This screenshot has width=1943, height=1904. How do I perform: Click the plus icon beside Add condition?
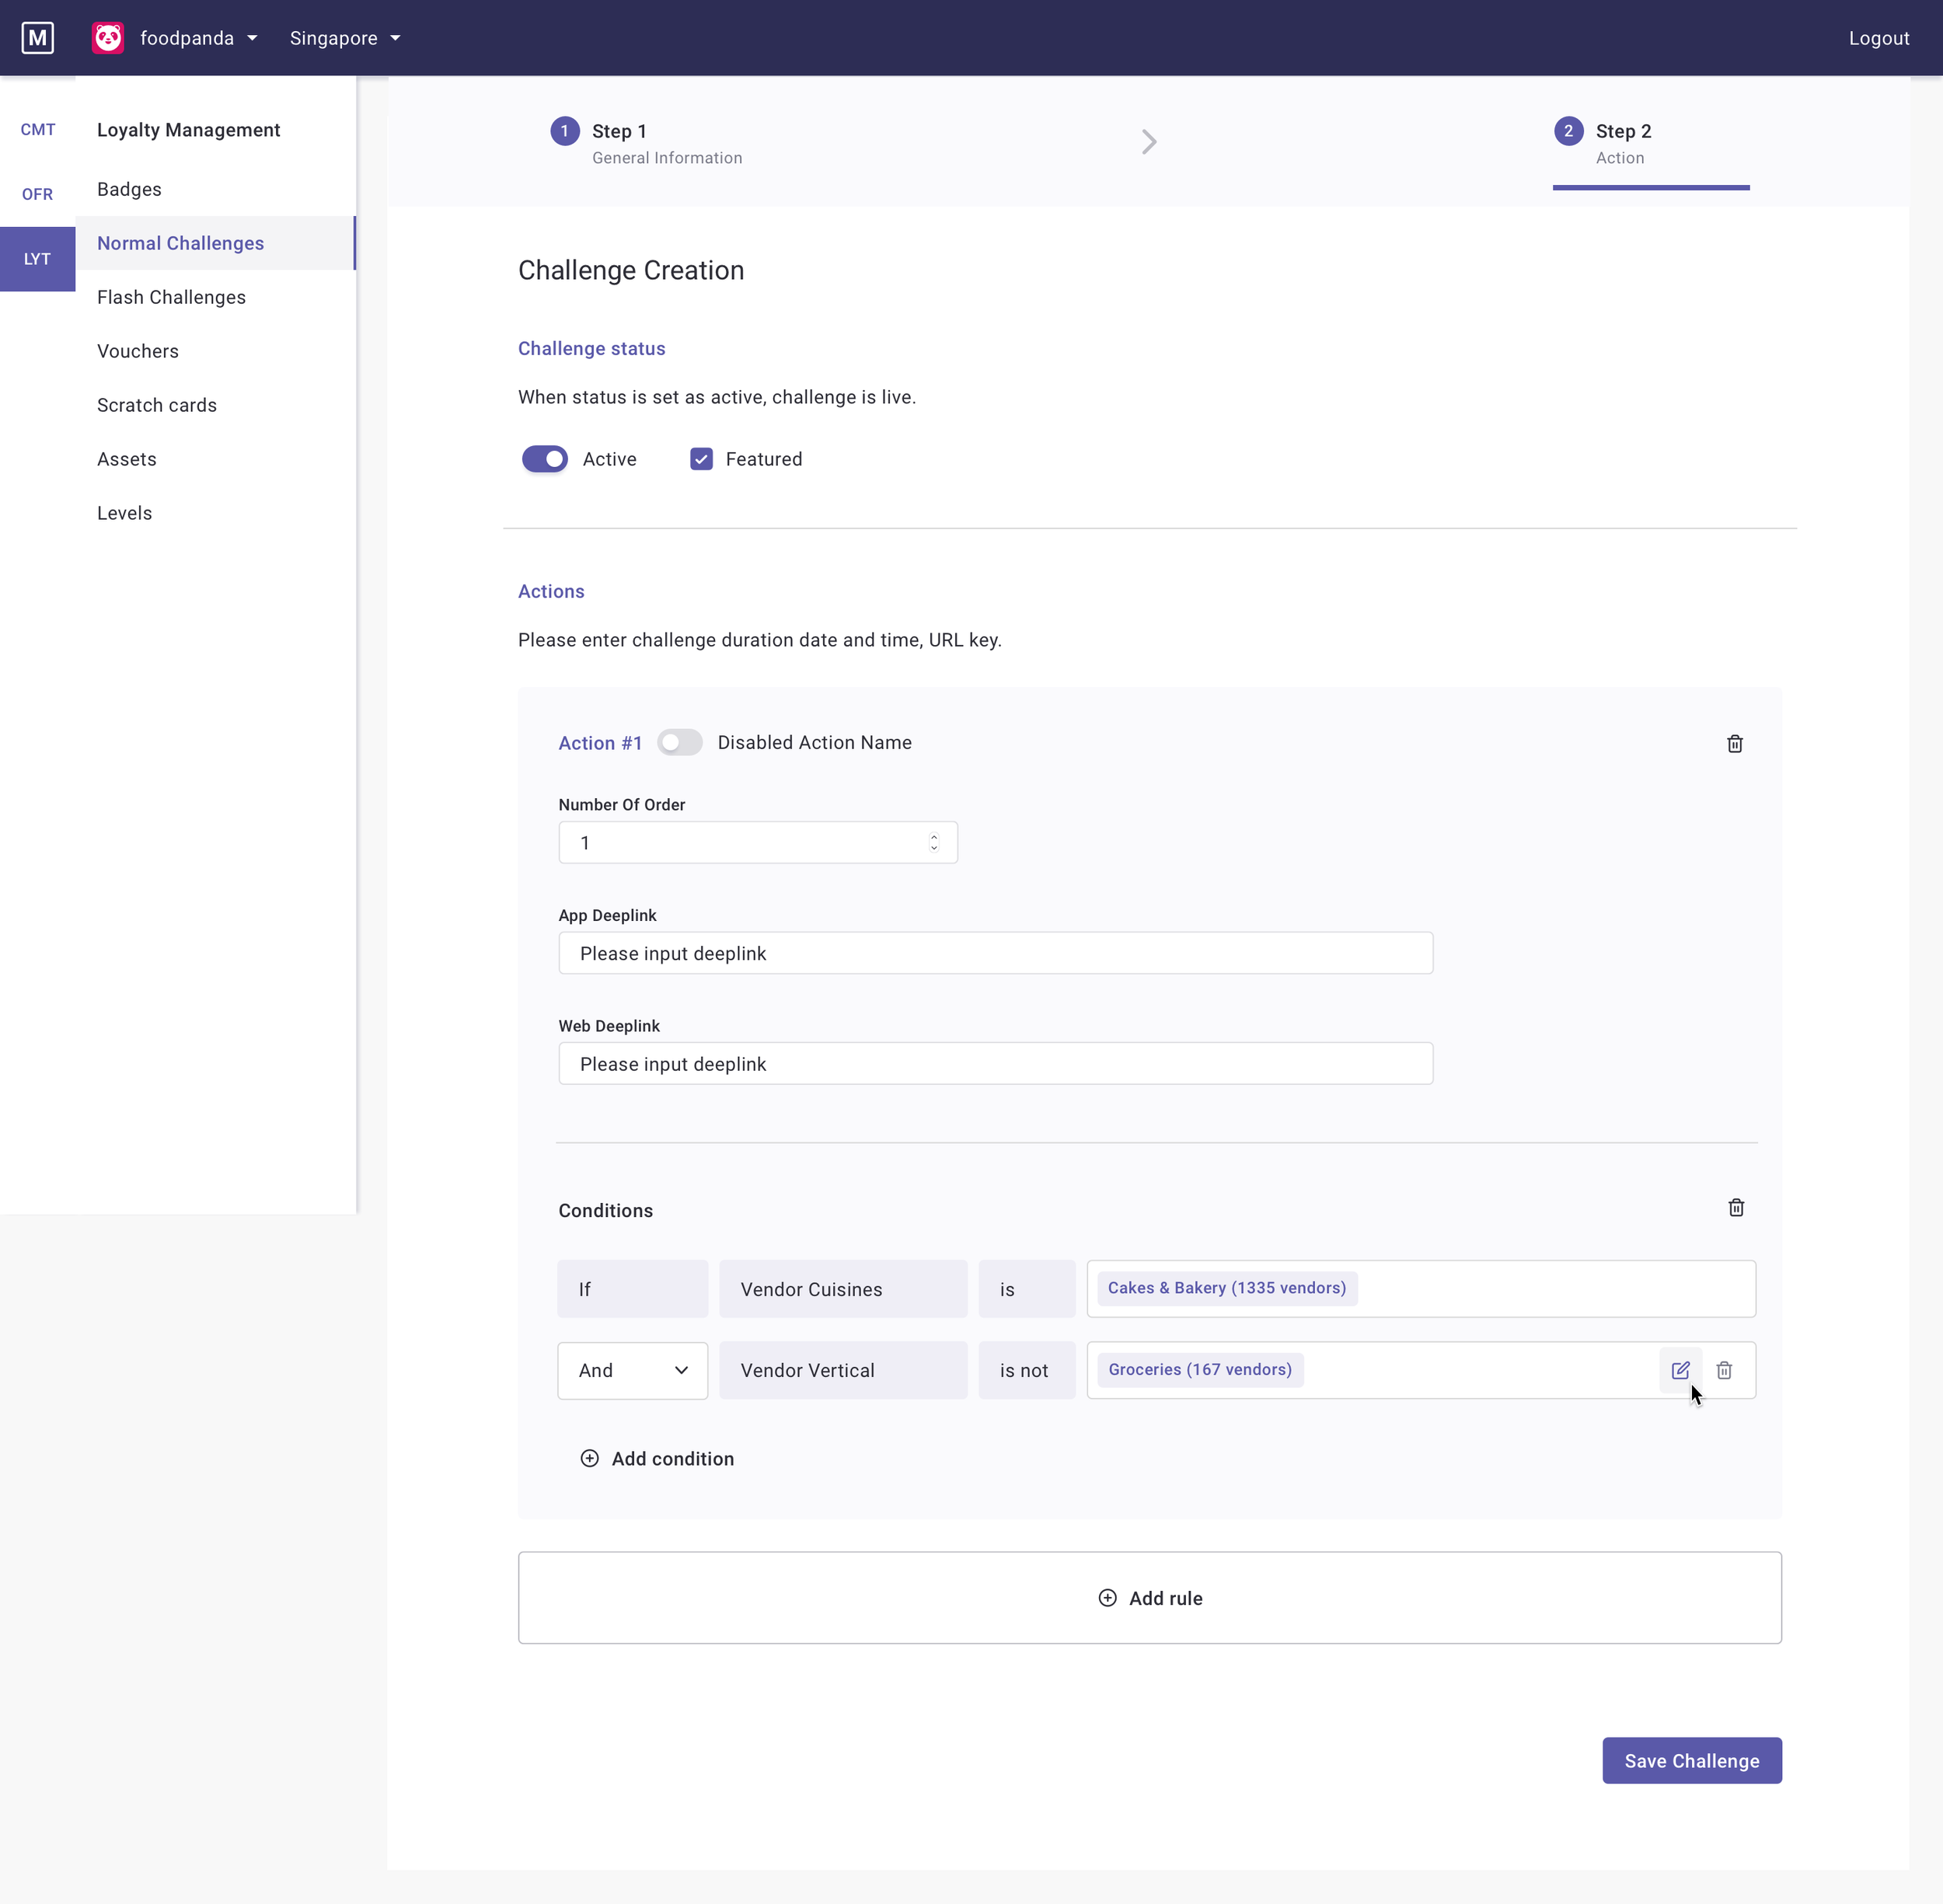click(590, 1458)
